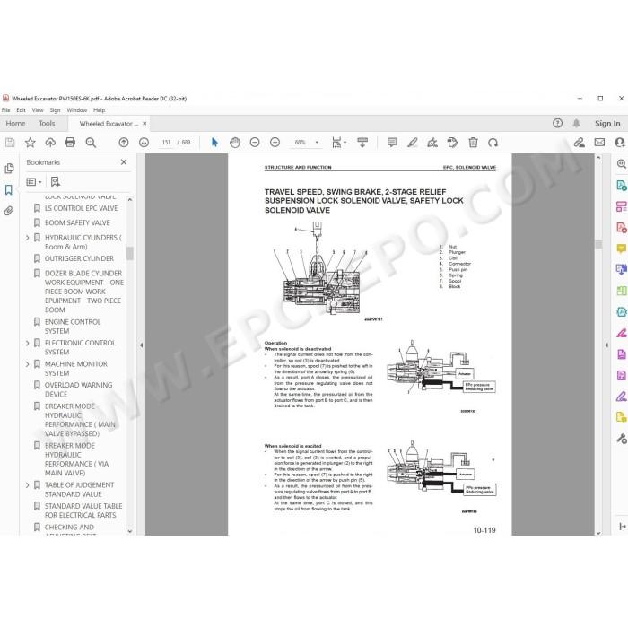
Task: Expand ELECTRONIC CONTROL SYSTEM bookmark
Action: (x=27, y=344)
